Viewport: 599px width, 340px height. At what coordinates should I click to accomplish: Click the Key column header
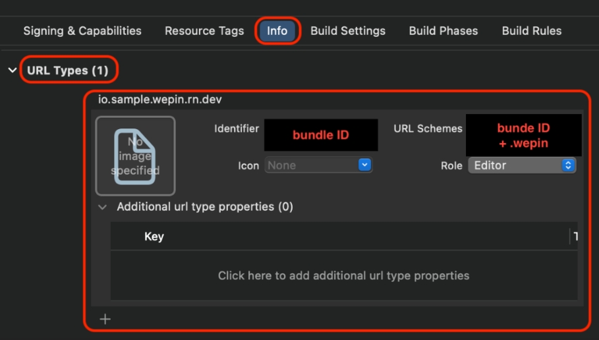[x=154, y=237]
